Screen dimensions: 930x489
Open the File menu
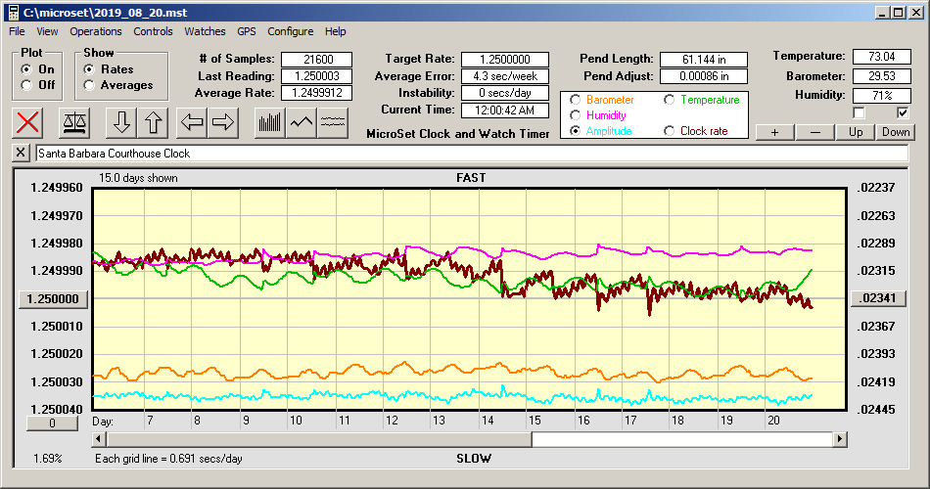point(17,31)
